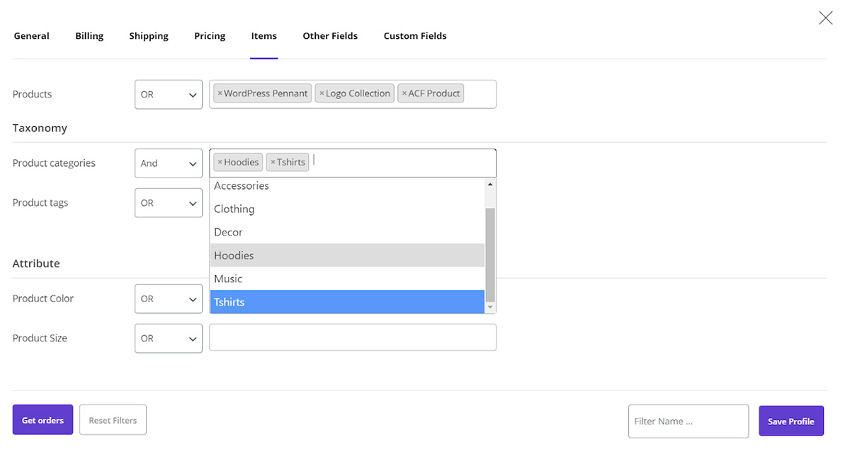
Task: Expand the Product tags operator dropdown
Action: pos(169,203)
